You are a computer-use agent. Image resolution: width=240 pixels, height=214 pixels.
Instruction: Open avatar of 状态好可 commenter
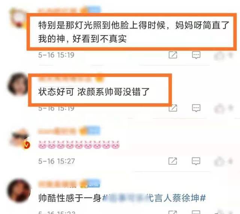[18, 84]
